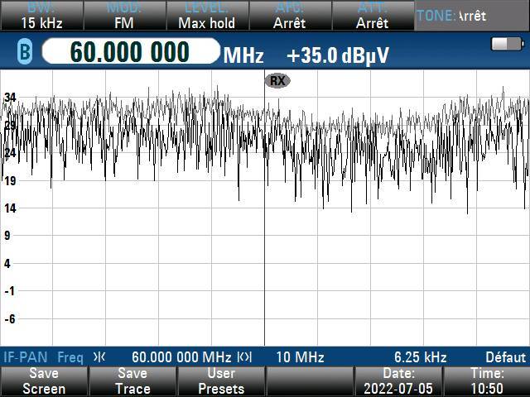This screenshot has width=530, height=397.
Task: Toggle the TONE Arrêt setting
Action: click(451, 16)
